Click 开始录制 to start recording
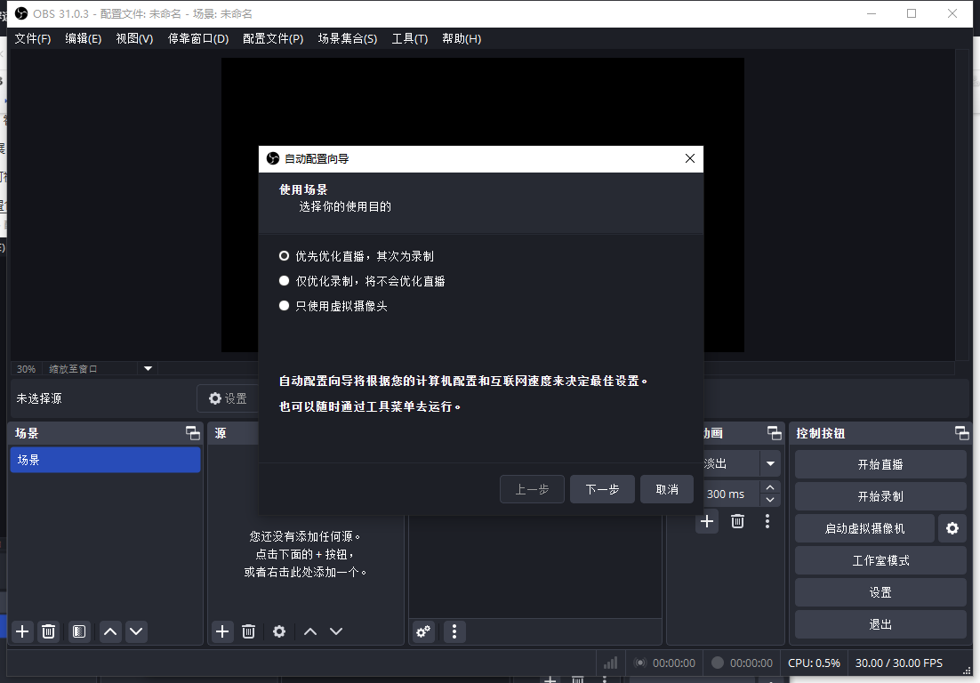This screenshot has width=980, height=683. 880,495
